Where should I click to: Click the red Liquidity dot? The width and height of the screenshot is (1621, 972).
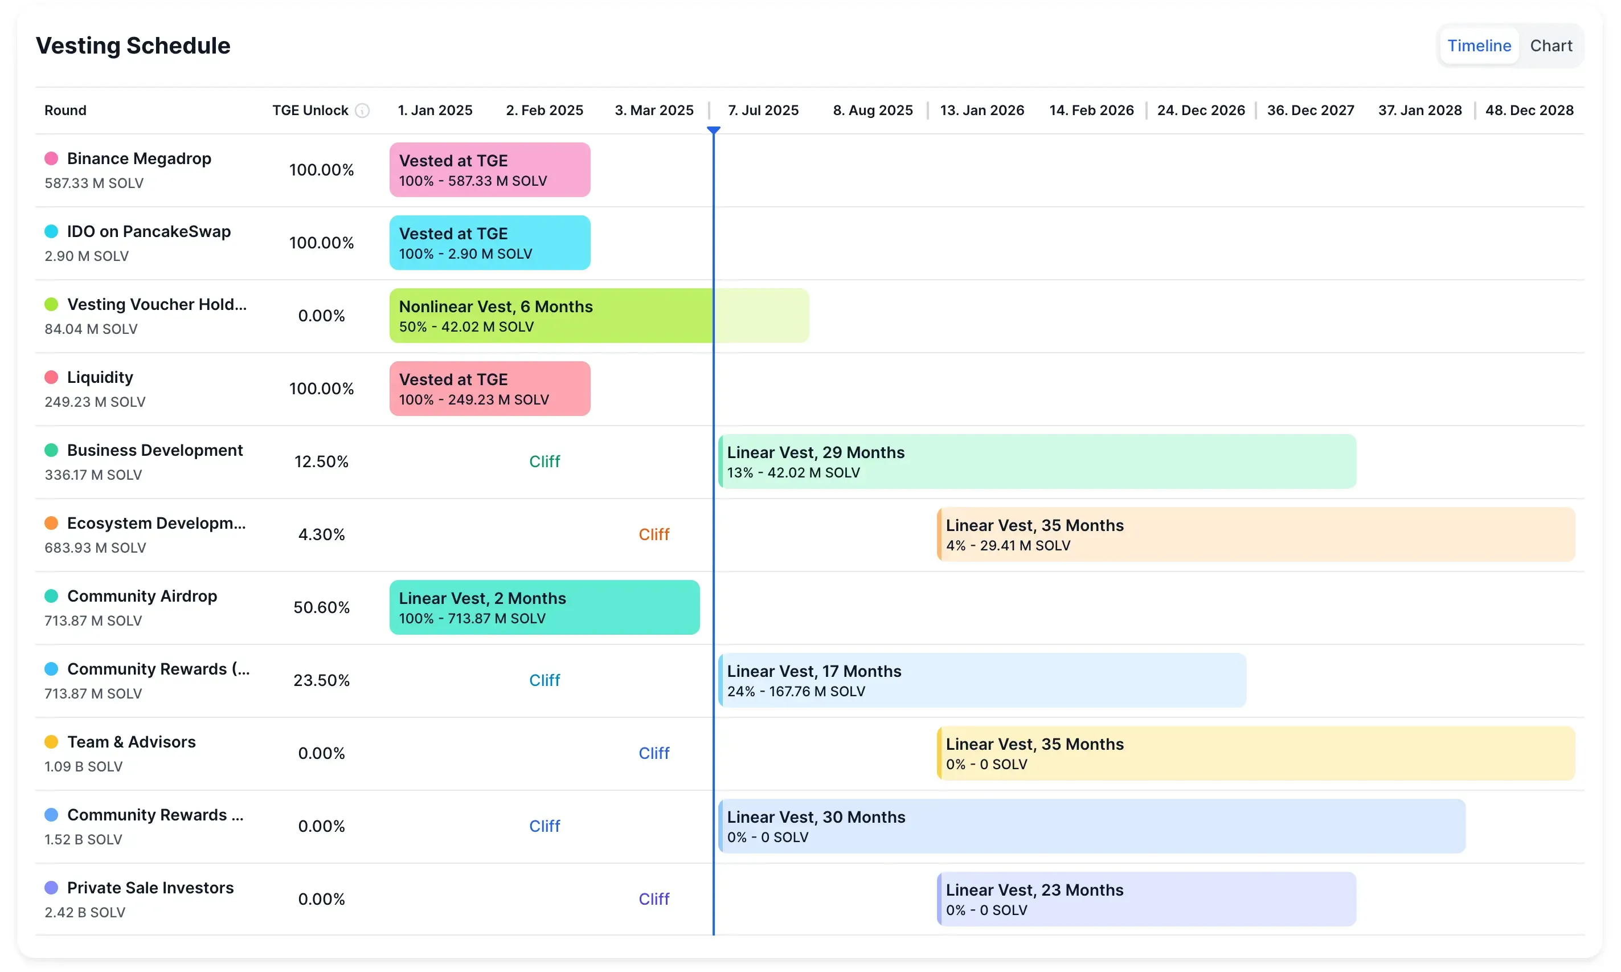click(x=51, y=377)
